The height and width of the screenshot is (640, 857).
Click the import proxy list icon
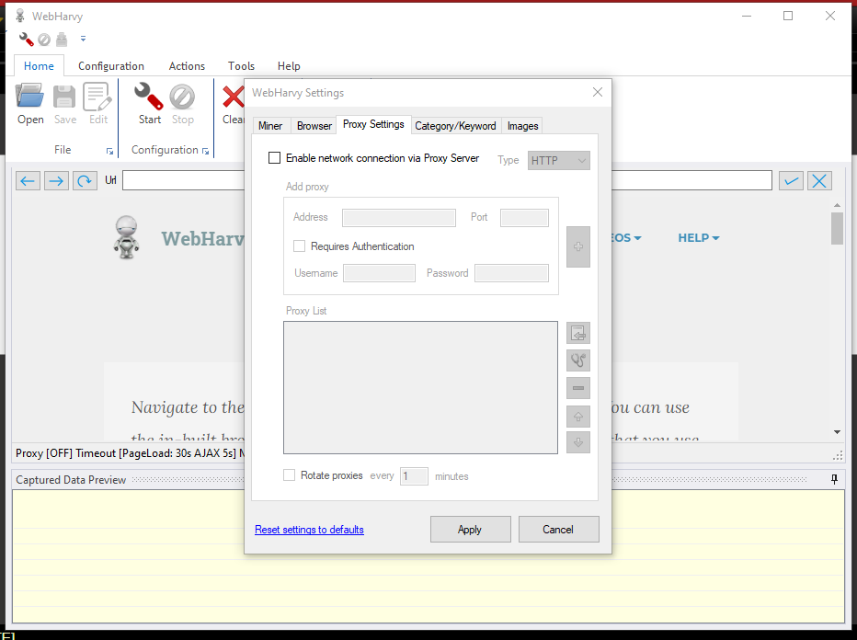click(578, 333)
